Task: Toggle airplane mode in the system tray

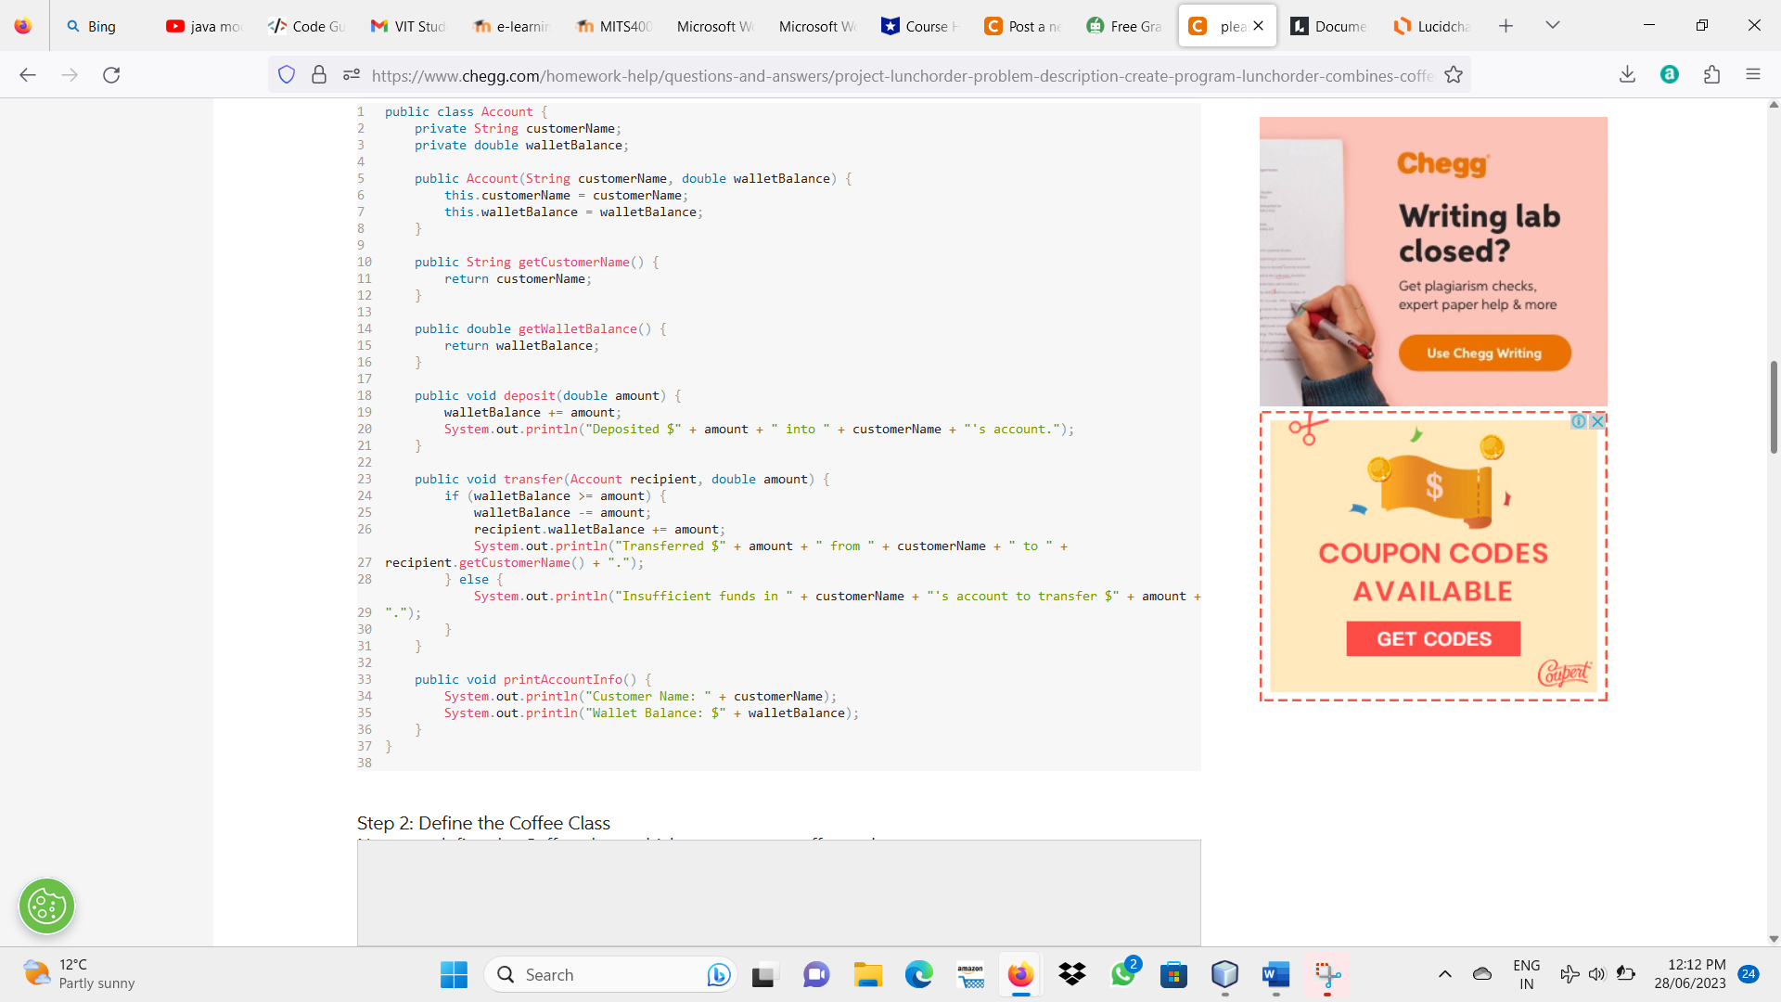Action: [x=1569, y=974]
